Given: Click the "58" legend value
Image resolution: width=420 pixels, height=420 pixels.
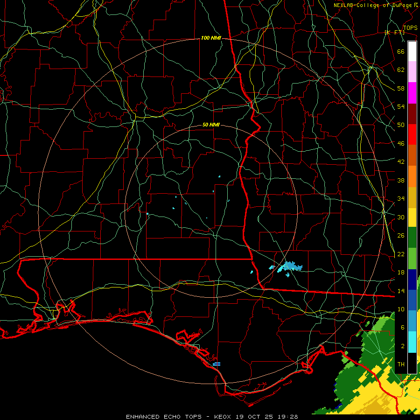Looking at the screenshot, I should 401,88.
